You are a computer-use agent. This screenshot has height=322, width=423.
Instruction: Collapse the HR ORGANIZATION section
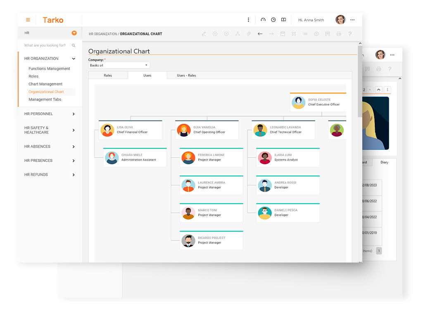tap(74, 59)
